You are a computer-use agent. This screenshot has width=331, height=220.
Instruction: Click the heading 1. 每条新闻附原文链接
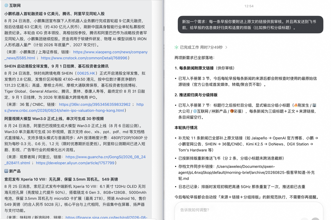click(204, 68)
